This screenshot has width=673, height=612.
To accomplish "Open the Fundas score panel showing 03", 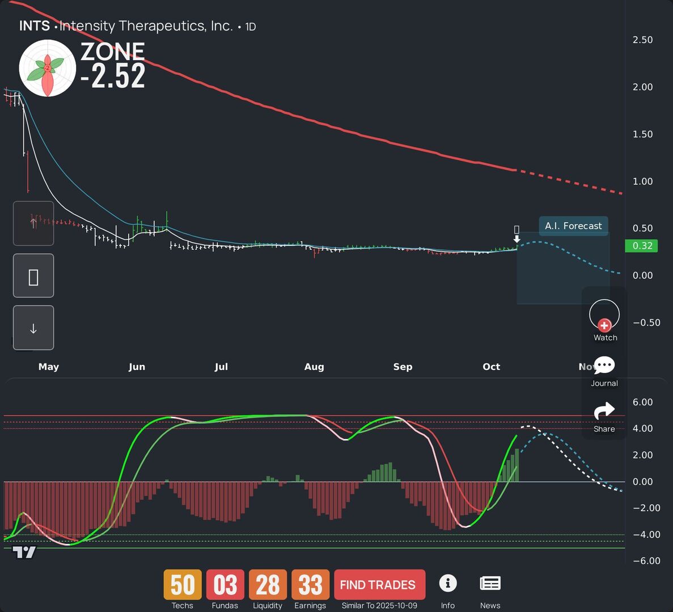I will coord(225,584).
